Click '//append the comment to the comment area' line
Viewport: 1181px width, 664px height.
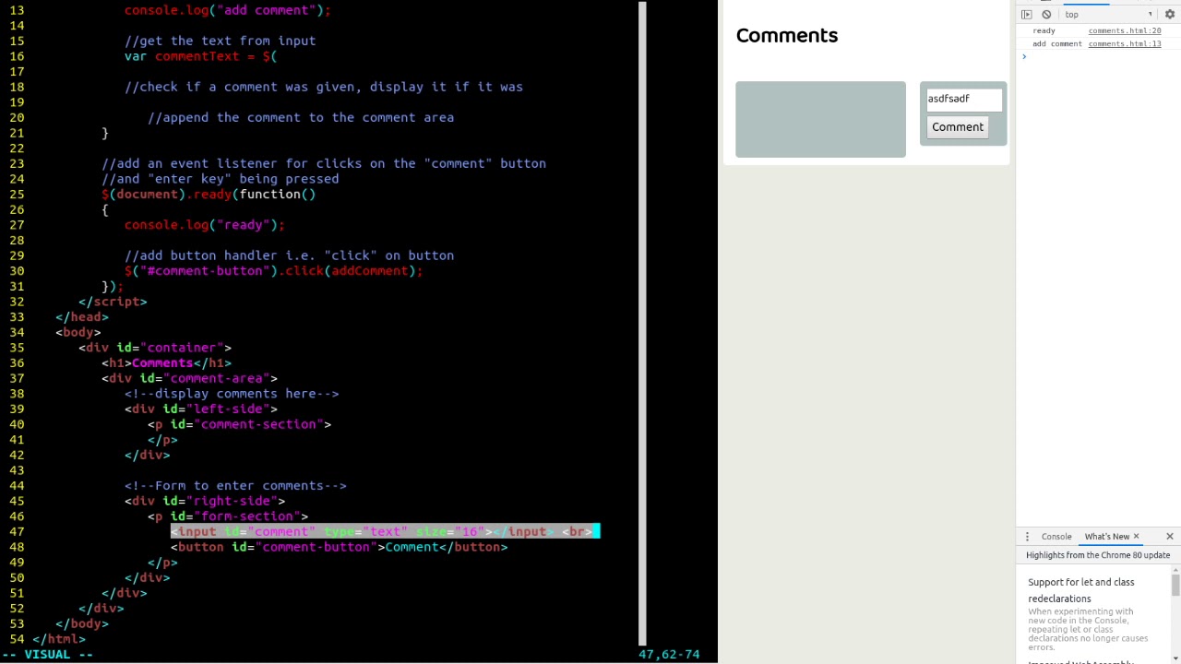301,117
